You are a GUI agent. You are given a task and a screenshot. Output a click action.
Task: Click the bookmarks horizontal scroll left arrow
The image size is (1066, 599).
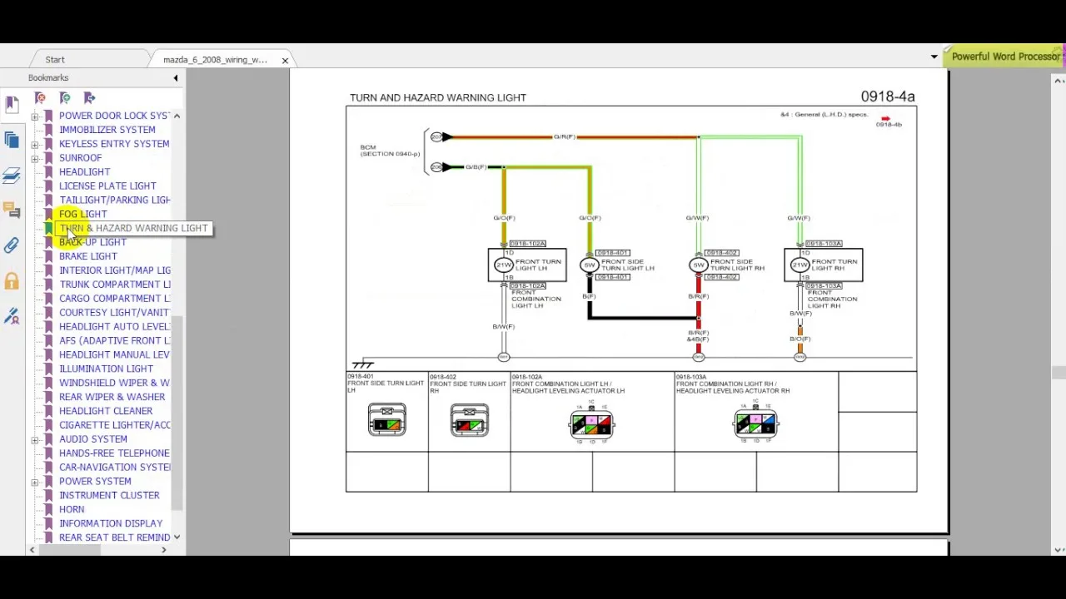(x=32, y=549)
